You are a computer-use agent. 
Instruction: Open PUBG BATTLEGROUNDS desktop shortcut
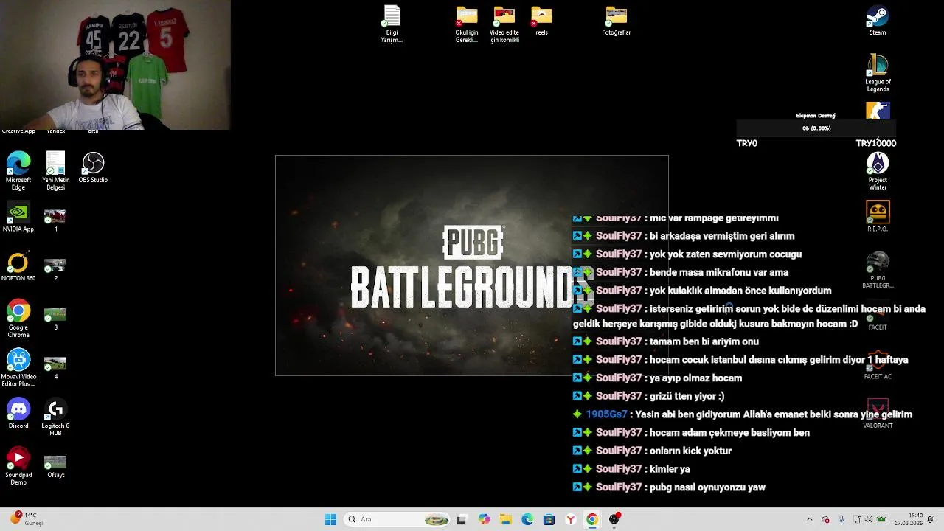[x=878, y=270]
